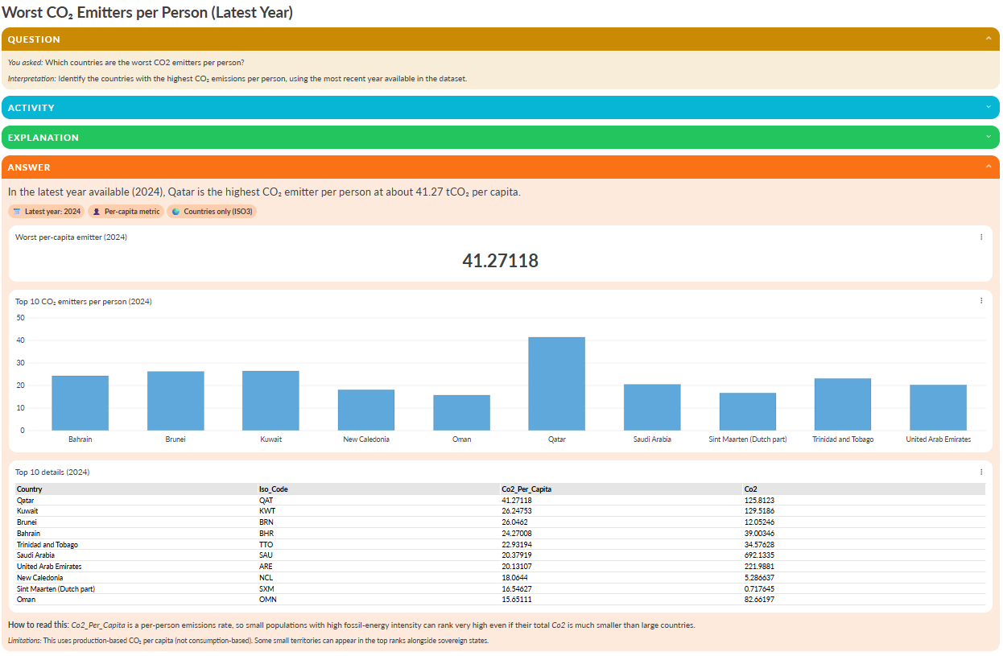Collapse the QUESTION section chevron
Image resolution: width=1003 pixels, height=656 pixels.
(x=989, y=39)
